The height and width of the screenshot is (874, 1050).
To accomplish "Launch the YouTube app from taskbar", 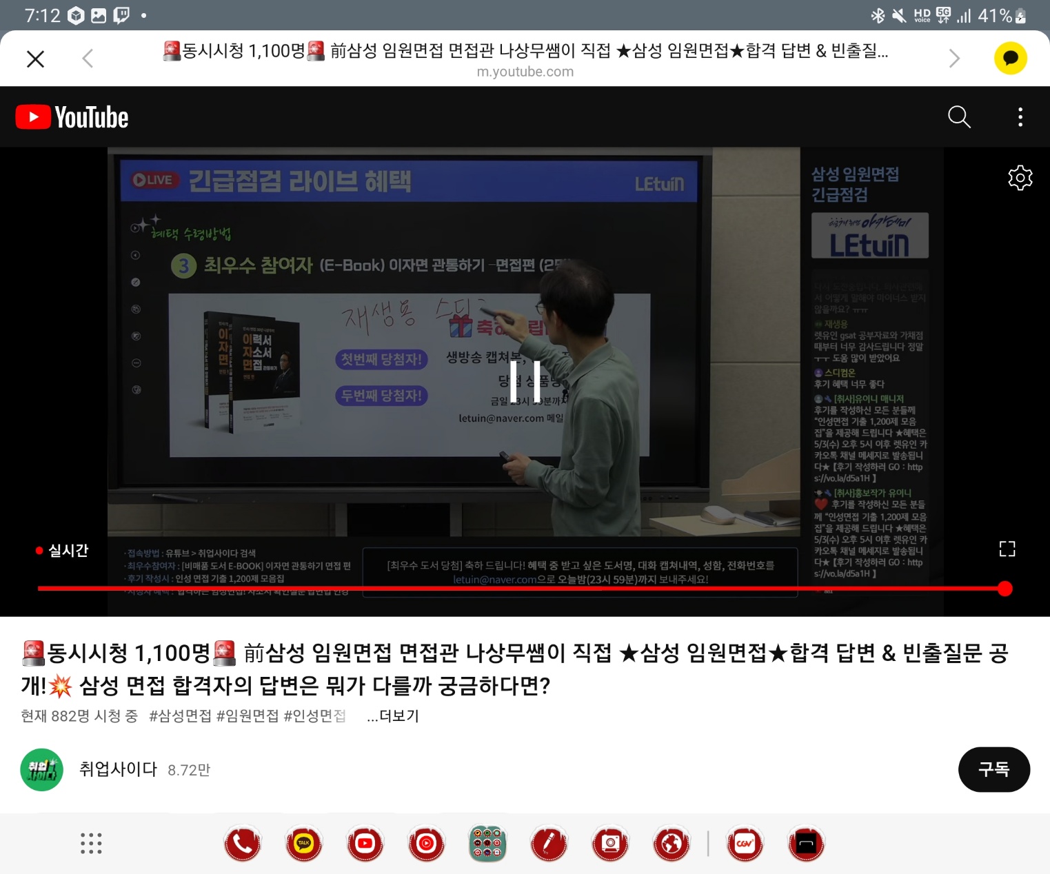I will (x=365, y=844).
